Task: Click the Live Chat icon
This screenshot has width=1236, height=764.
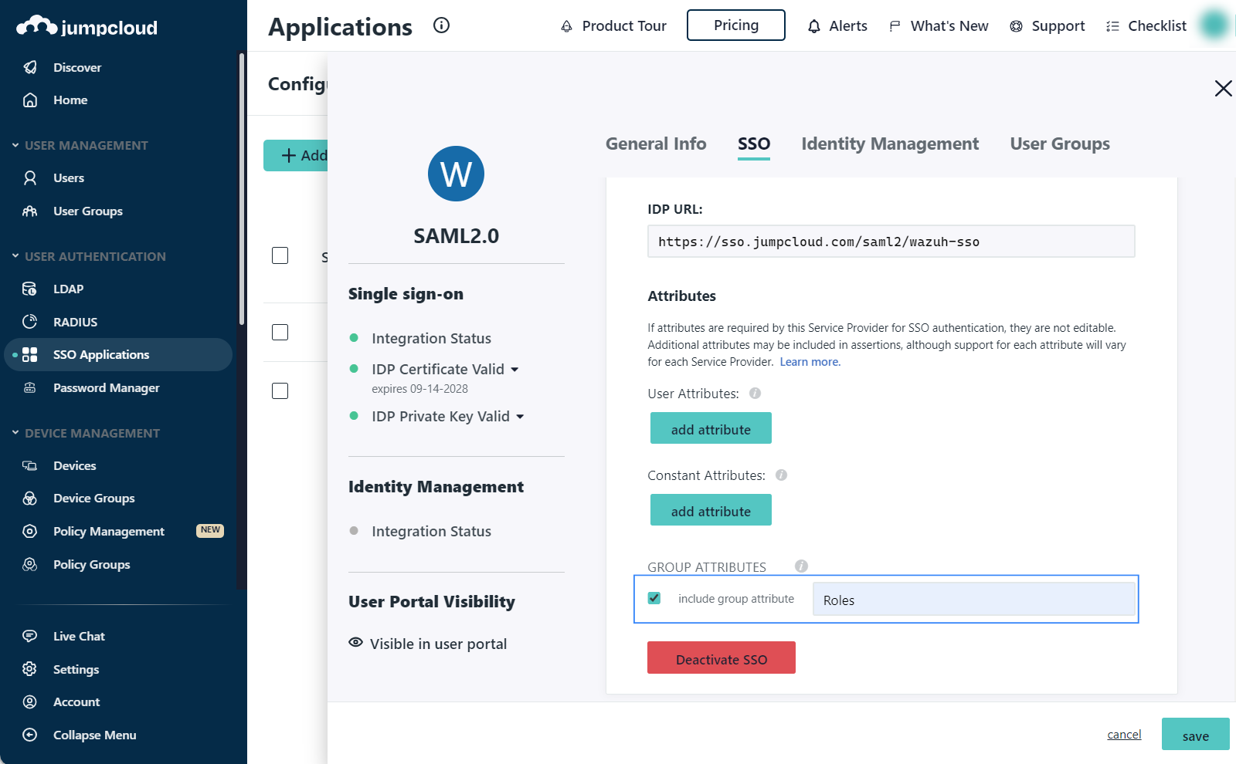Action: click(30, 636)
